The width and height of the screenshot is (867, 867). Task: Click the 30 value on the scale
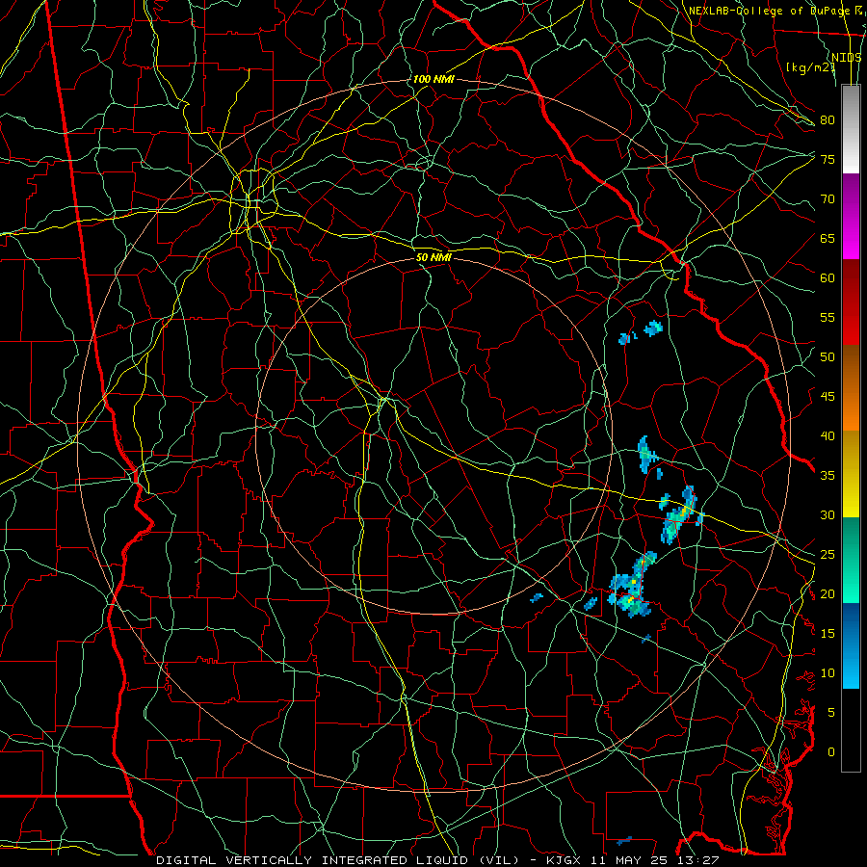[828, 514]
